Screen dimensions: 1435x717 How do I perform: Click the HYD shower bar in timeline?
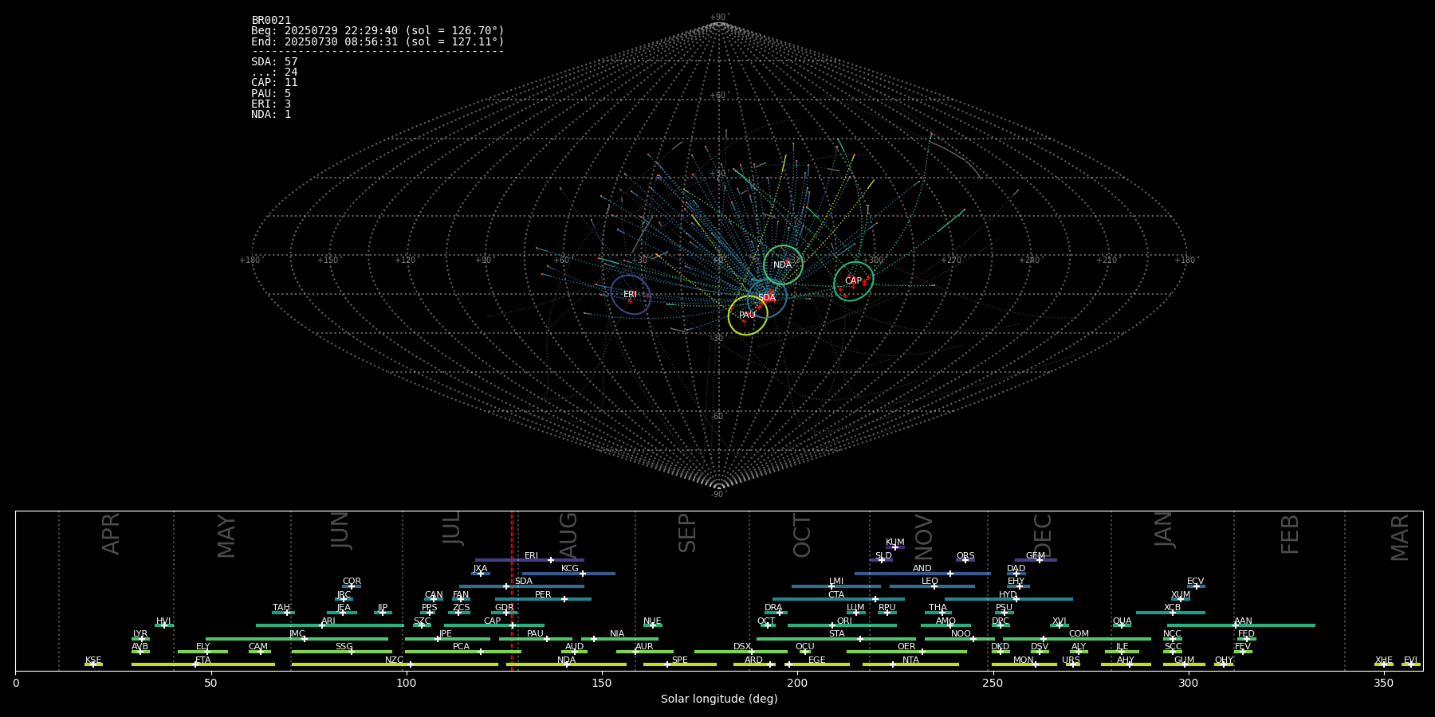[x=1008, y=599]
